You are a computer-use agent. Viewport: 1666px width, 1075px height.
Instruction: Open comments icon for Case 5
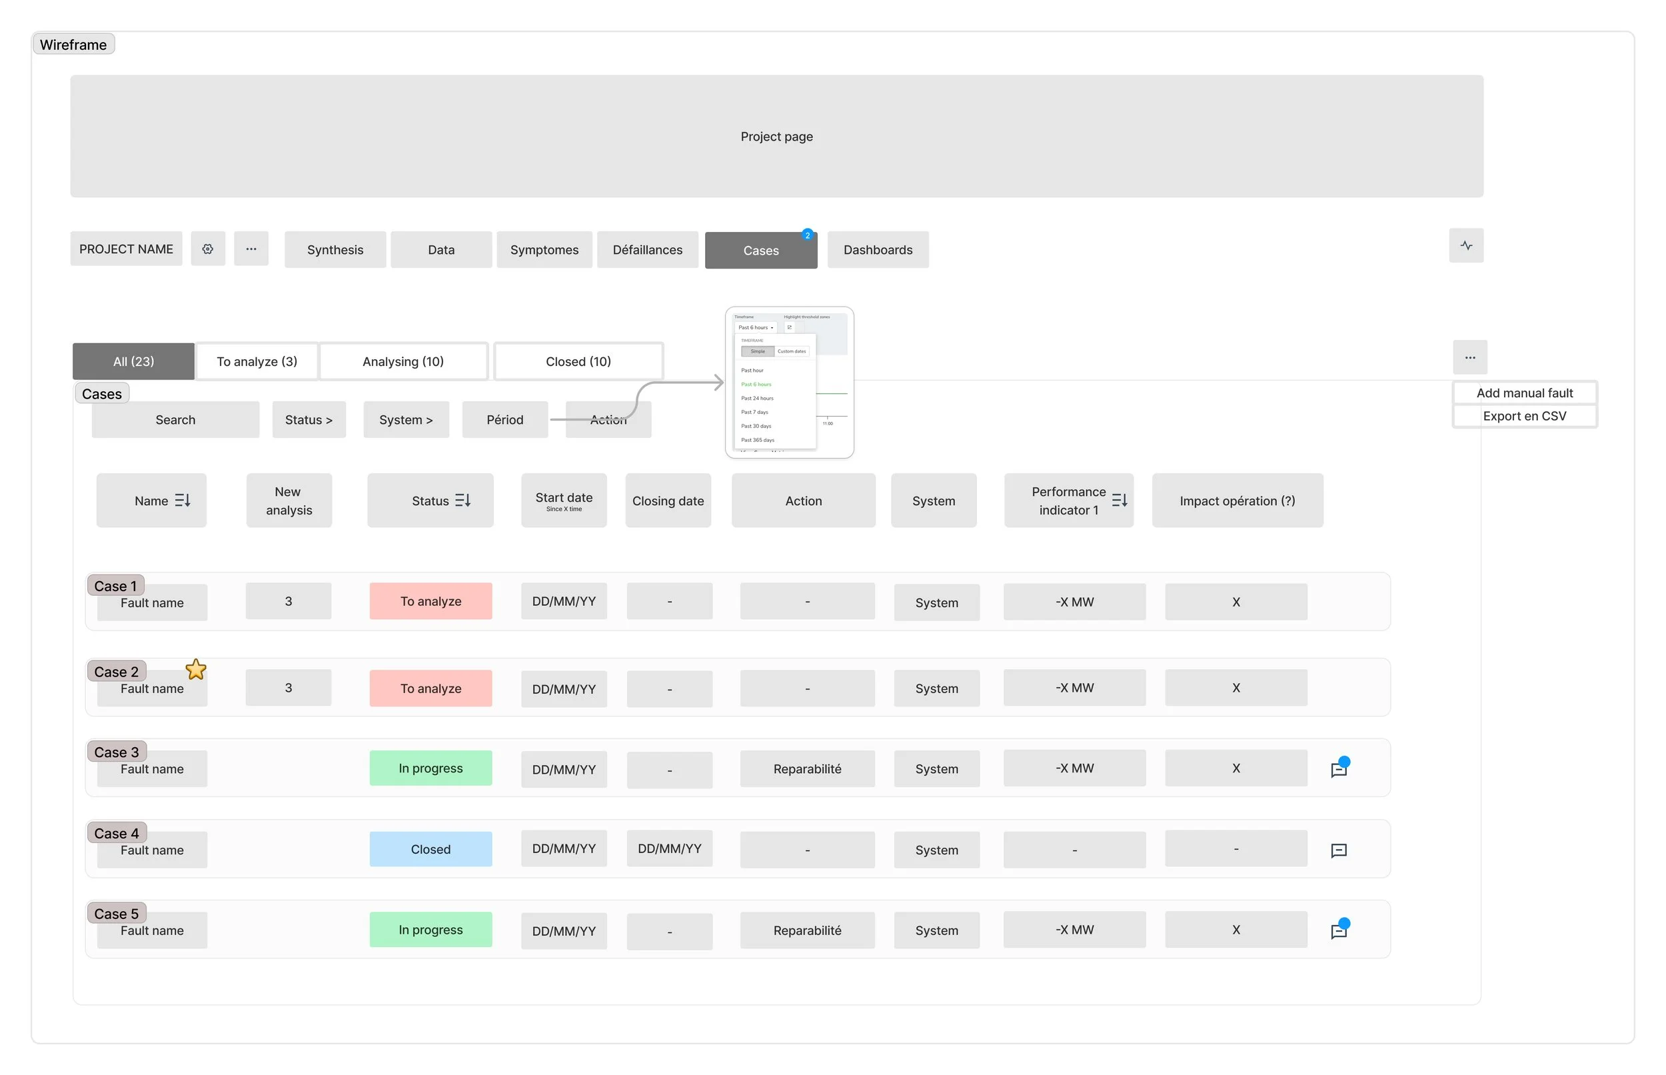(x=1339, y=930)
